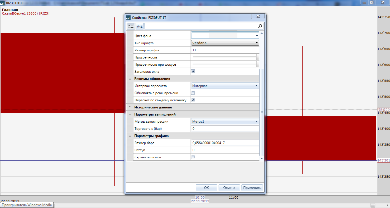Sort properties alphabetically with A-Z button

[140, 26]
